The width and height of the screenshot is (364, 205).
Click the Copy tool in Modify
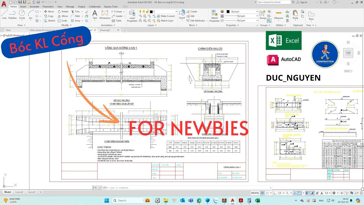pos(49,16)
